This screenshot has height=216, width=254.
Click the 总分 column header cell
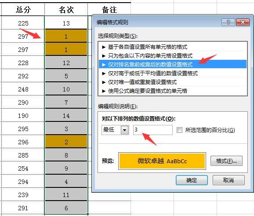coord(23,9)
